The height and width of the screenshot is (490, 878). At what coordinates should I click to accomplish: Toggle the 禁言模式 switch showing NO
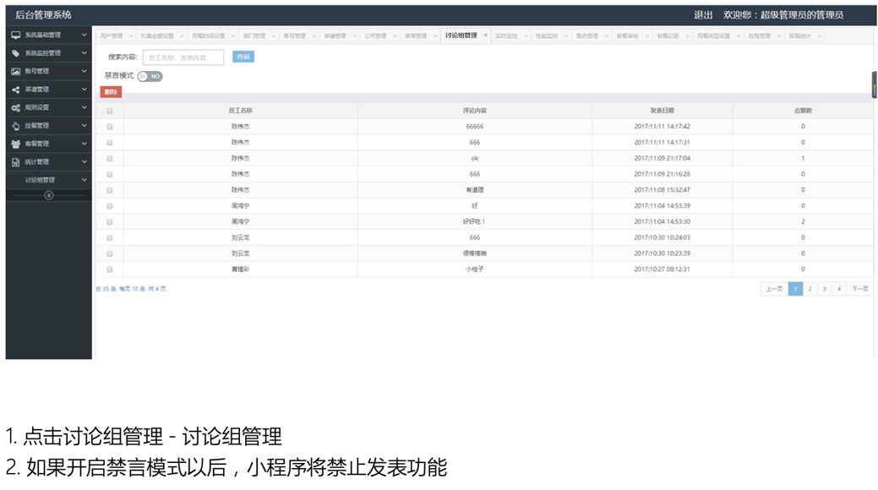tap(150, 76)
